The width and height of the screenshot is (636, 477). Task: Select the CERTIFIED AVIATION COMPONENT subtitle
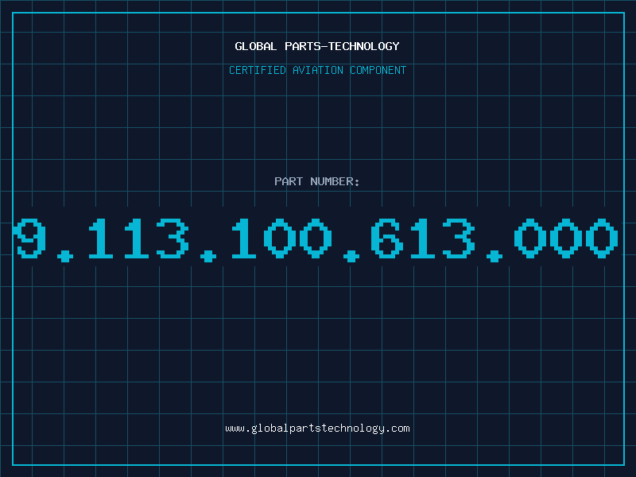pyautogui.click(x=317, y=70)
